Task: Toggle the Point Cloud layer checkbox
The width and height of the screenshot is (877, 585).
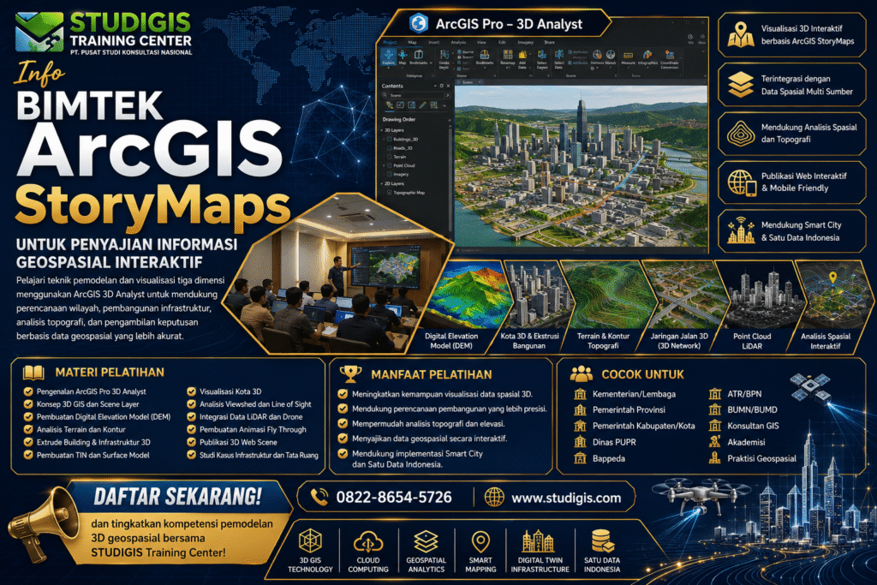Action: [x=390, y=165]
